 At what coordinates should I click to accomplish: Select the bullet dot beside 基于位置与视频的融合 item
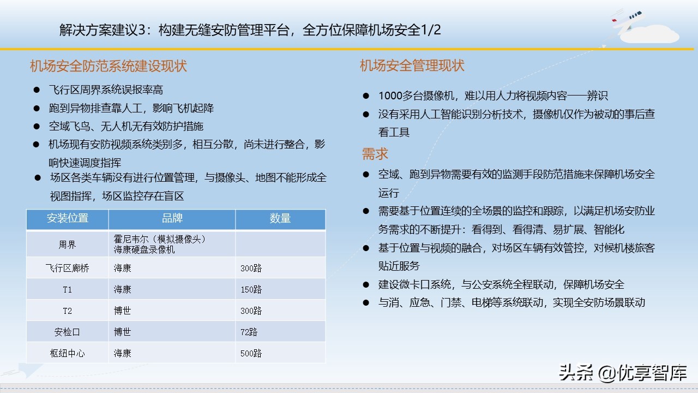coord(366,248)
